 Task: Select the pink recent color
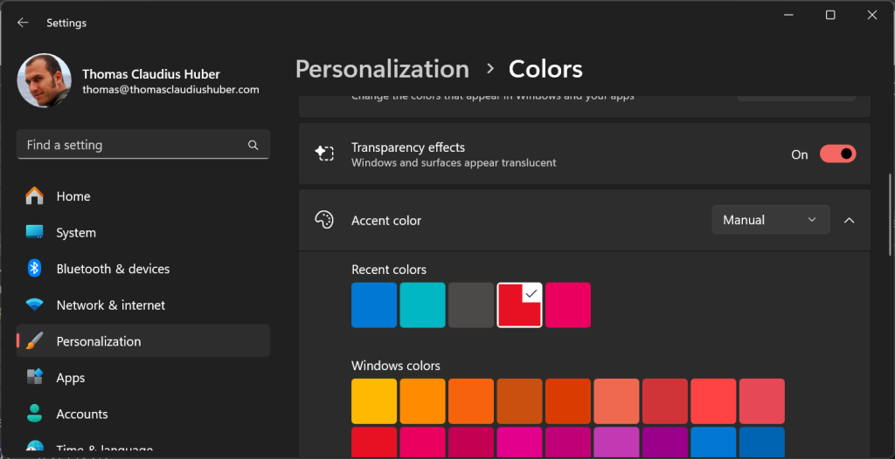click(568, 305)
